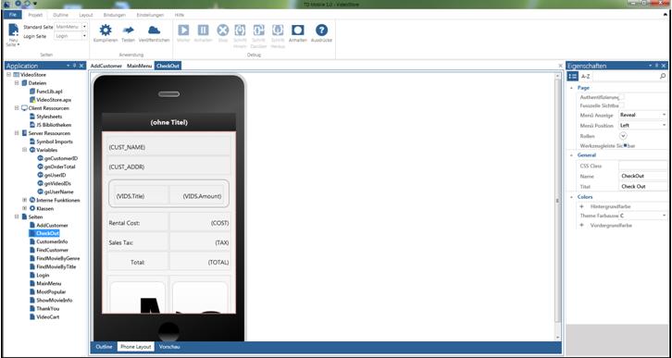Click the Anhalten breakpoint icon in Debug

pos(297,30)
